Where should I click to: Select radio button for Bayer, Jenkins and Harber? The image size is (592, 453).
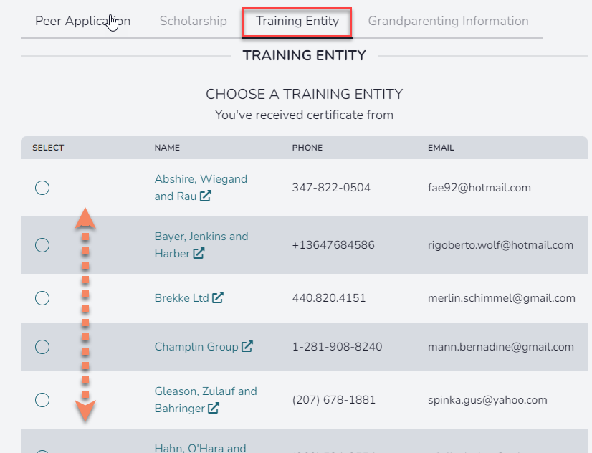point(42,245)
